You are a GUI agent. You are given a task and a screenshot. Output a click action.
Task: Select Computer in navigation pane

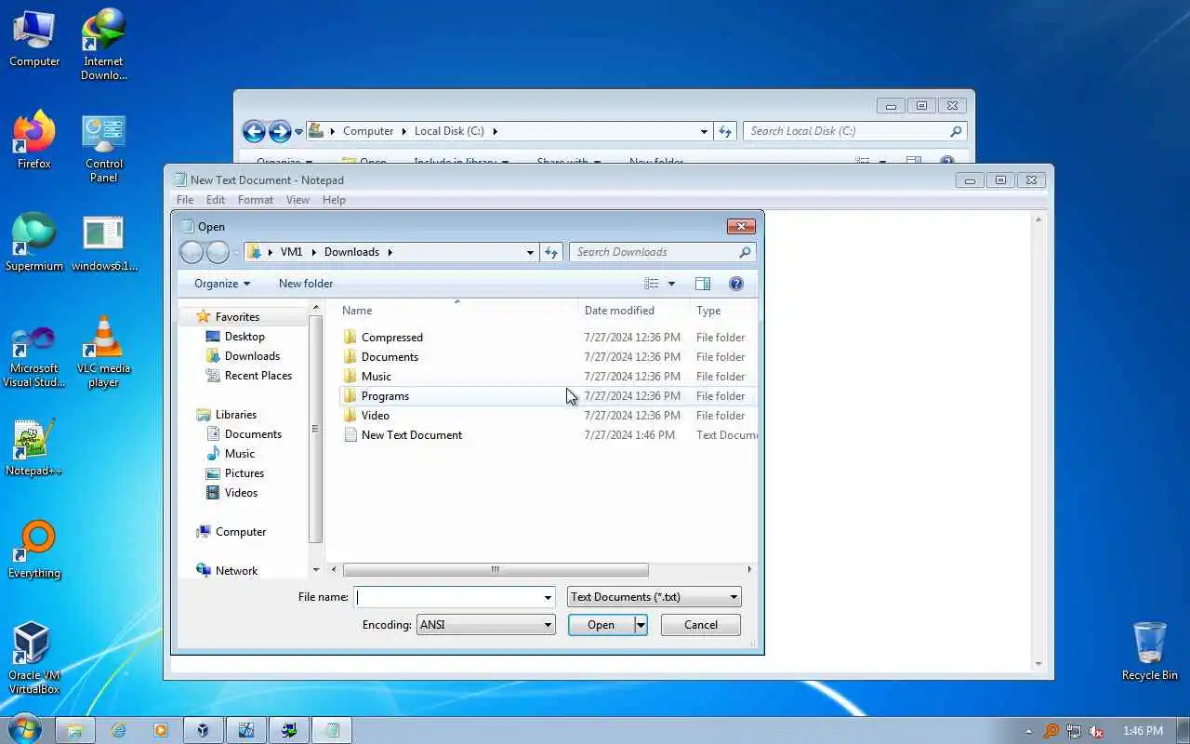(x=241, y=532)
